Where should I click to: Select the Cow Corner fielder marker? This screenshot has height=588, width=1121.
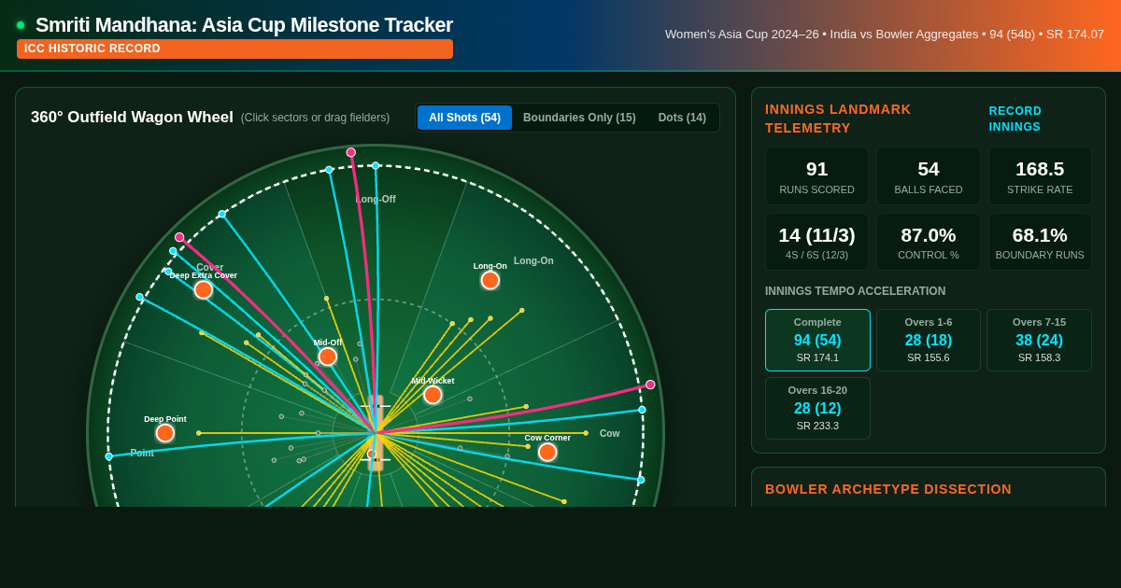(547, 452)
